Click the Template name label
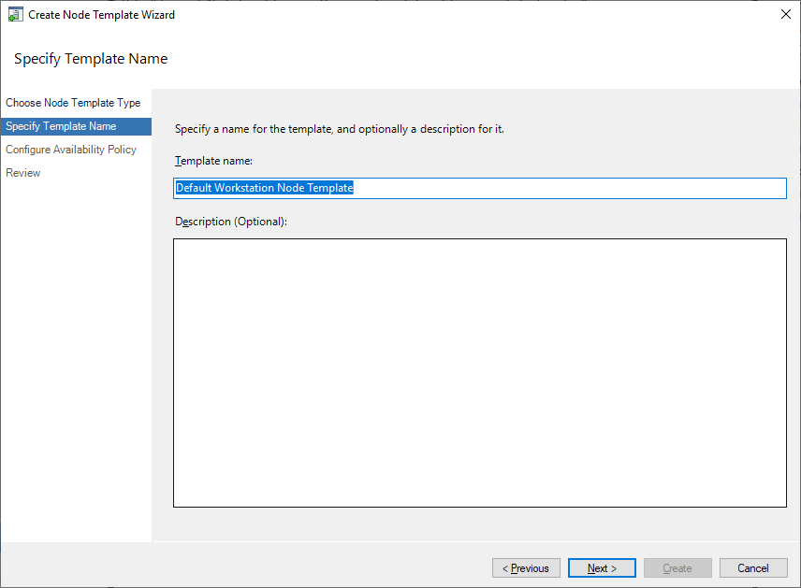 tap(208, 160)
